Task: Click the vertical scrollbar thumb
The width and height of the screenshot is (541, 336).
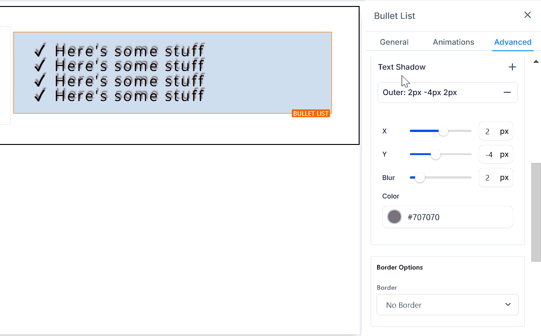Action: click(536, 212)
